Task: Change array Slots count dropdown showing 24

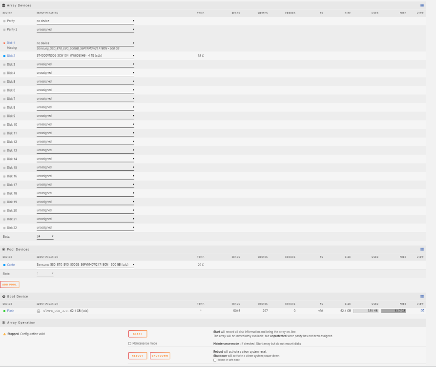Action: click(x=45, y=236)
